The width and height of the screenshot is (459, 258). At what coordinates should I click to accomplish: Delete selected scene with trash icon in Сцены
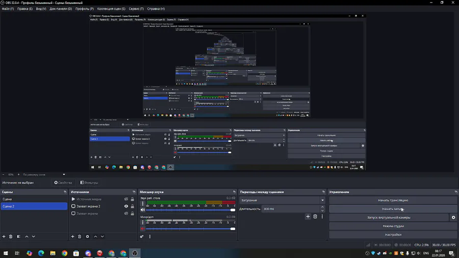[11, 237]
